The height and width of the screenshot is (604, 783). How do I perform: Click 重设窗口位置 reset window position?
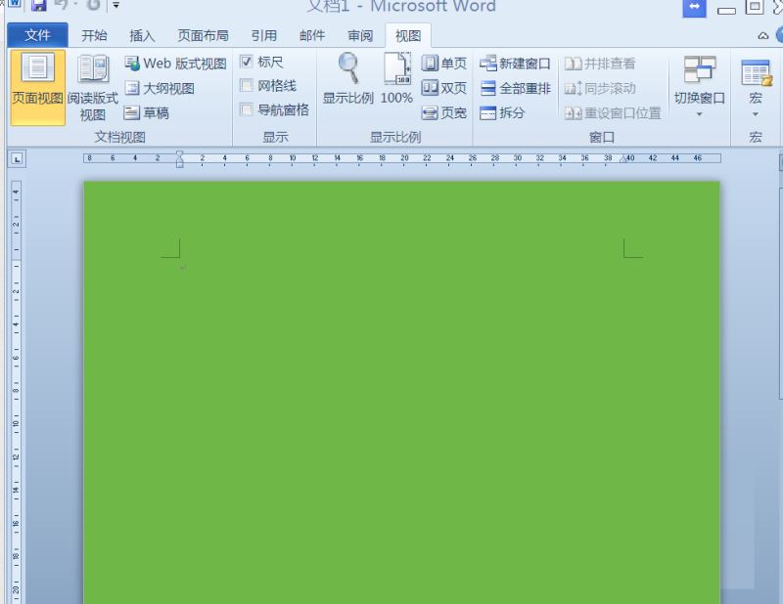coord(613,113)
